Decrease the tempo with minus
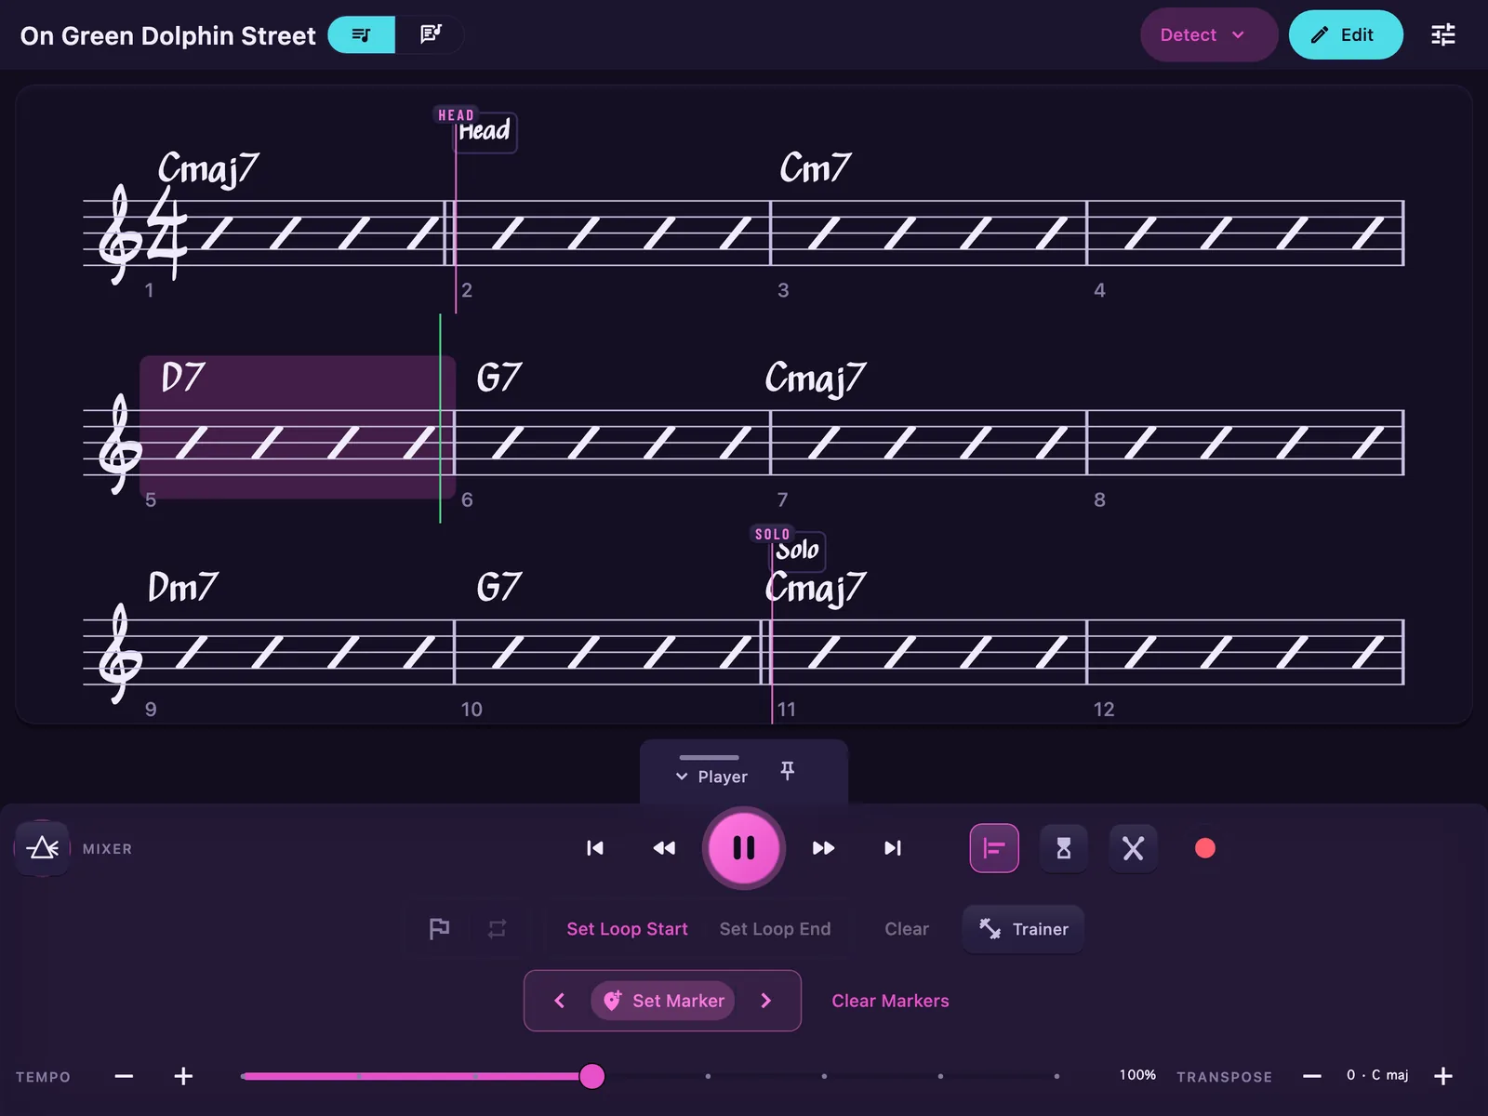This screenshot has width=1488, height=1116. click(125, 1076)
